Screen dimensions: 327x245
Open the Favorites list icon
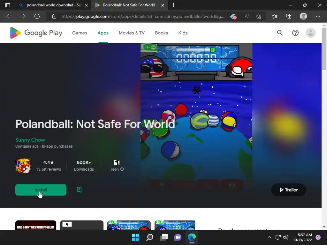[275, 16]
